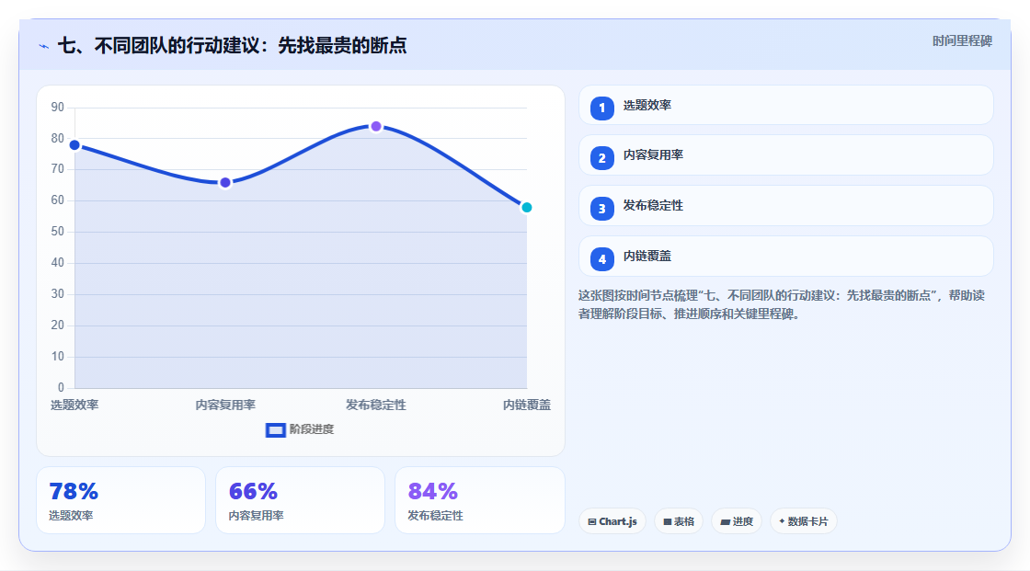
Task: Toggle the 阶段进度 legend swatch
Action: 275,430
